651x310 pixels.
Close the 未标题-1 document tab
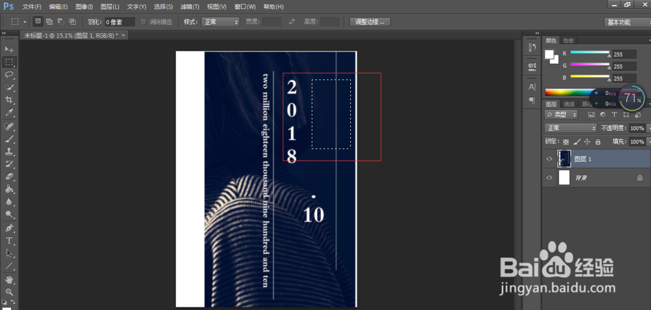(x=123, y=35)
